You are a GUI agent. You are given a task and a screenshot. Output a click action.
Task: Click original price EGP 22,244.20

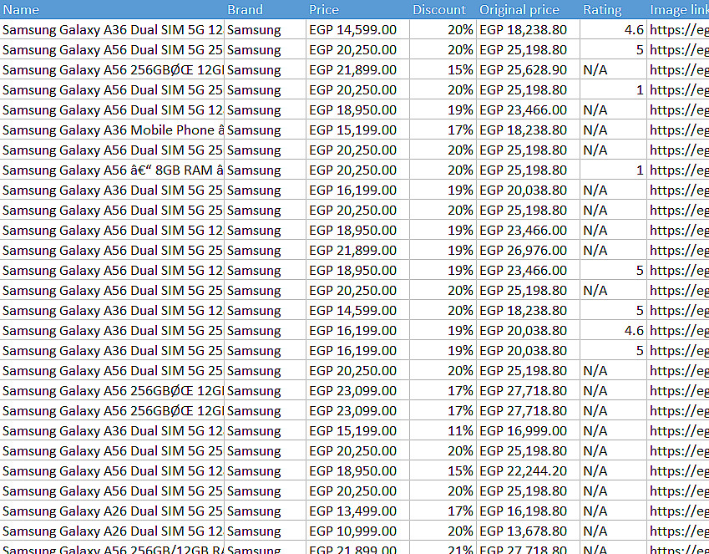click(528, 471)
